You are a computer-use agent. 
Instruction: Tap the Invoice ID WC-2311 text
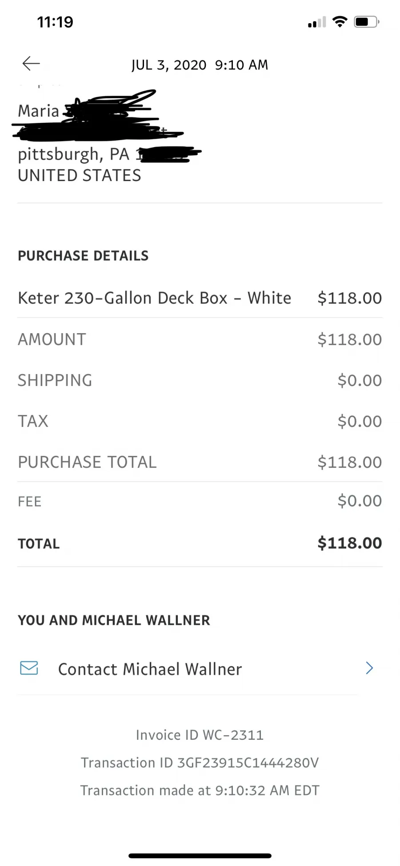pos(200,735)
